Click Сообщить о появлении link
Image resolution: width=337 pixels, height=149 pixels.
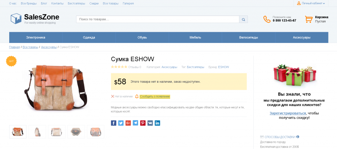155,96
